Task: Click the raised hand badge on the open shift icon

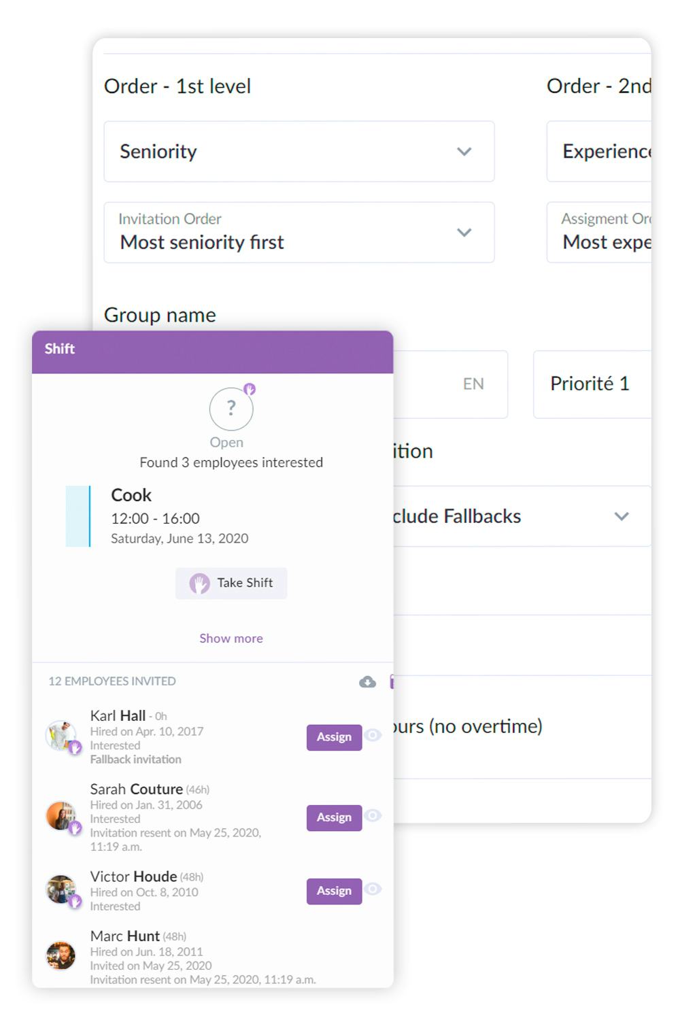Action: coord(250,389)
